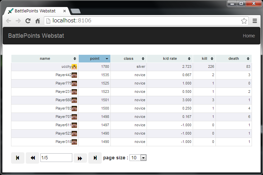The image size is (263, 175).
Task: Click the Player318 name cell
Action: tap(45, 142)
